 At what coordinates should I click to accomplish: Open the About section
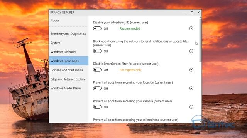point(69,20)
